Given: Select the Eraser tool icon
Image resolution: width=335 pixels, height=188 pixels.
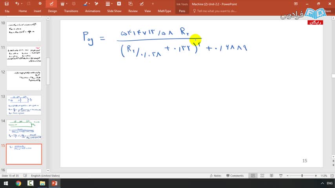Looking at the screenshot, I should (96, 4).
